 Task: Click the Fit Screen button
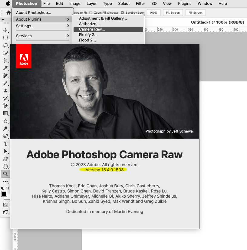pyautogui.click(x=173, y=13)
